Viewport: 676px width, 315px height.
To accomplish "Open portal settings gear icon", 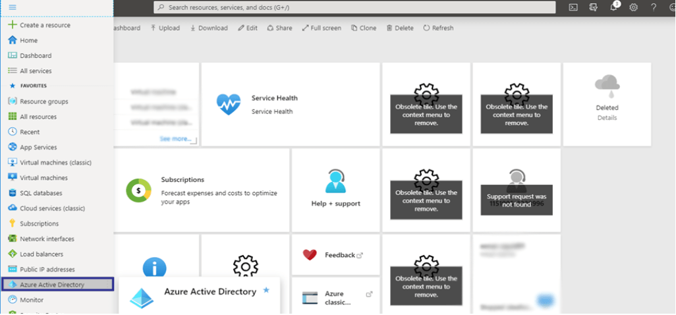I will pyautogui.click(x=633, y=7).
